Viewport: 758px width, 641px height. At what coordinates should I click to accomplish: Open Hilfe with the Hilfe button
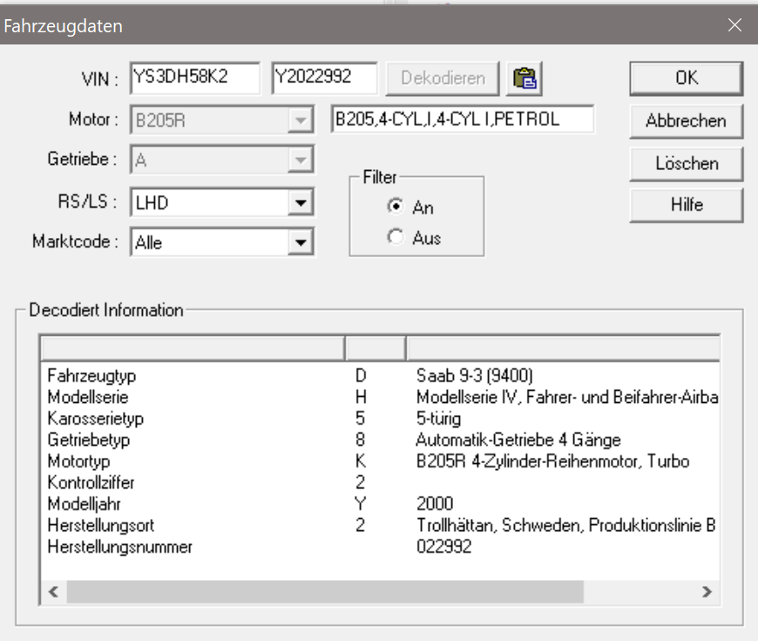[686, 205]
